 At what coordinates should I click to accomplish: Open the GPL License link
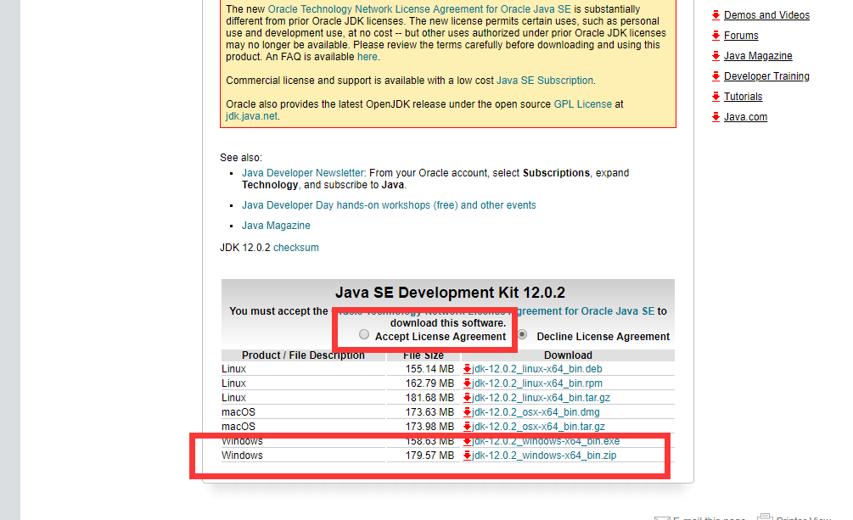[582, 103]
